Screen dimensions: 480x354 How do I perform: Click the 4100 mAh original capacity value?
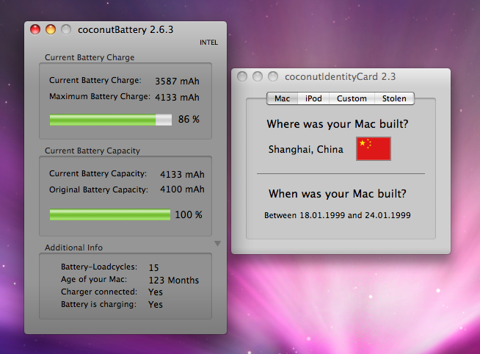pyautogui.click(x=182, y=189)
